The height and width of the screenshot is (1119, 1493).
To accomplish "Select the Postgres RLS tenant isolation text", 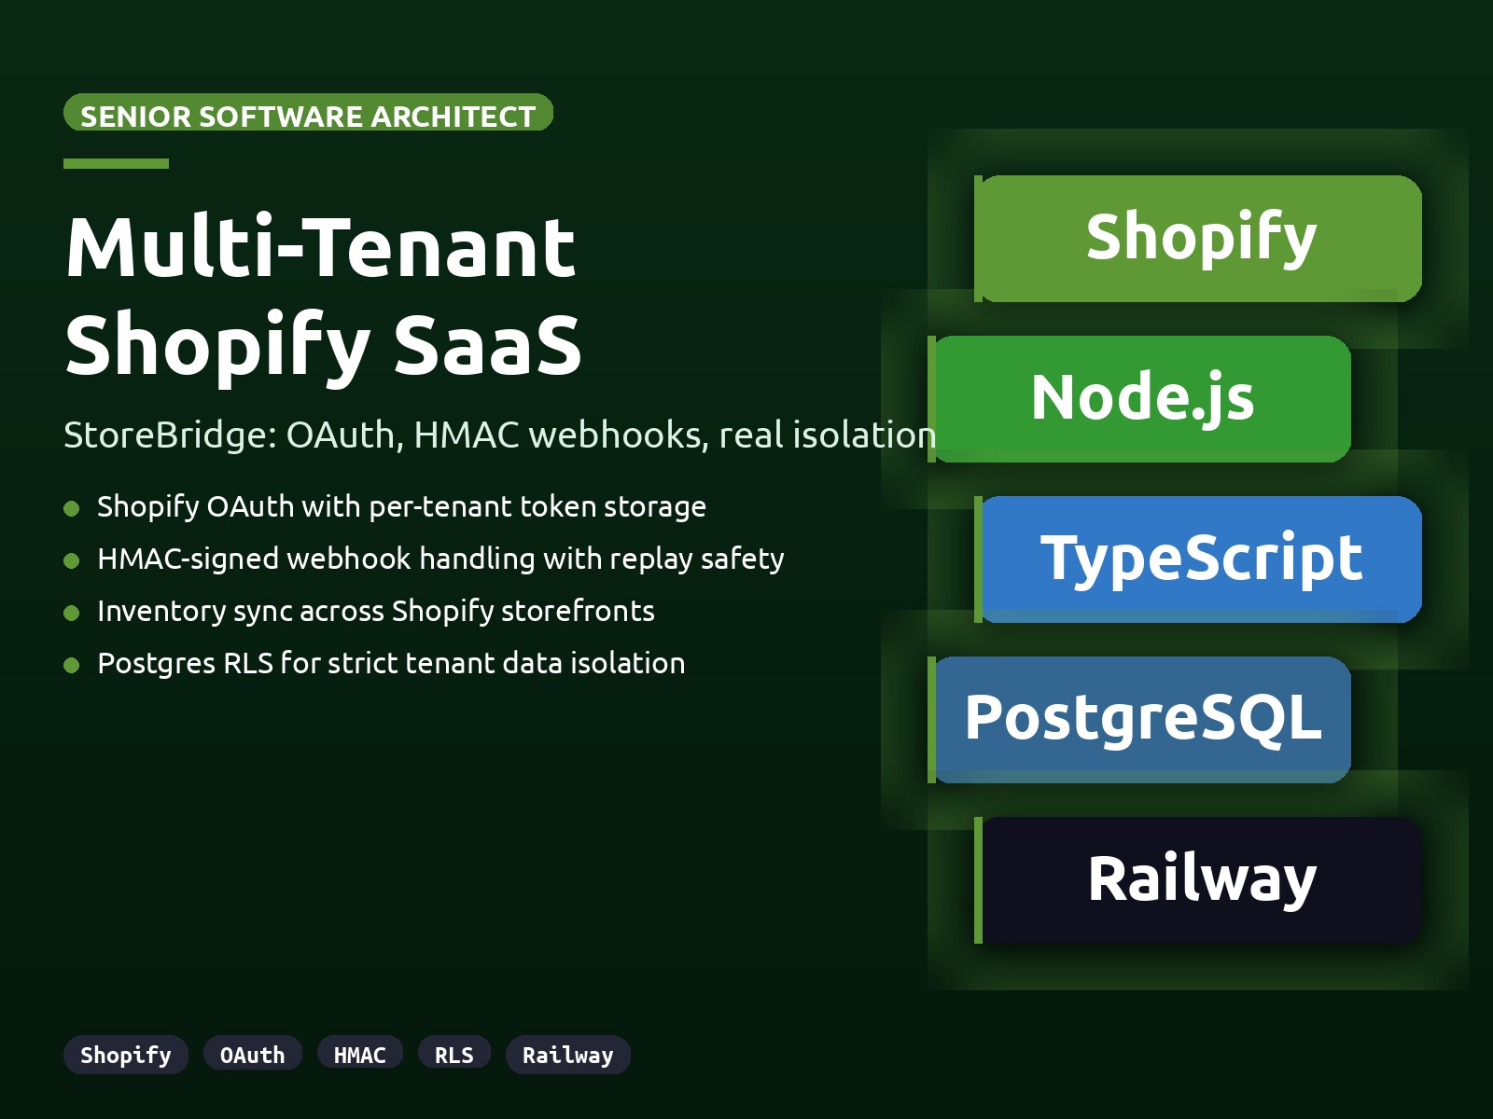I will click(391, 663).
